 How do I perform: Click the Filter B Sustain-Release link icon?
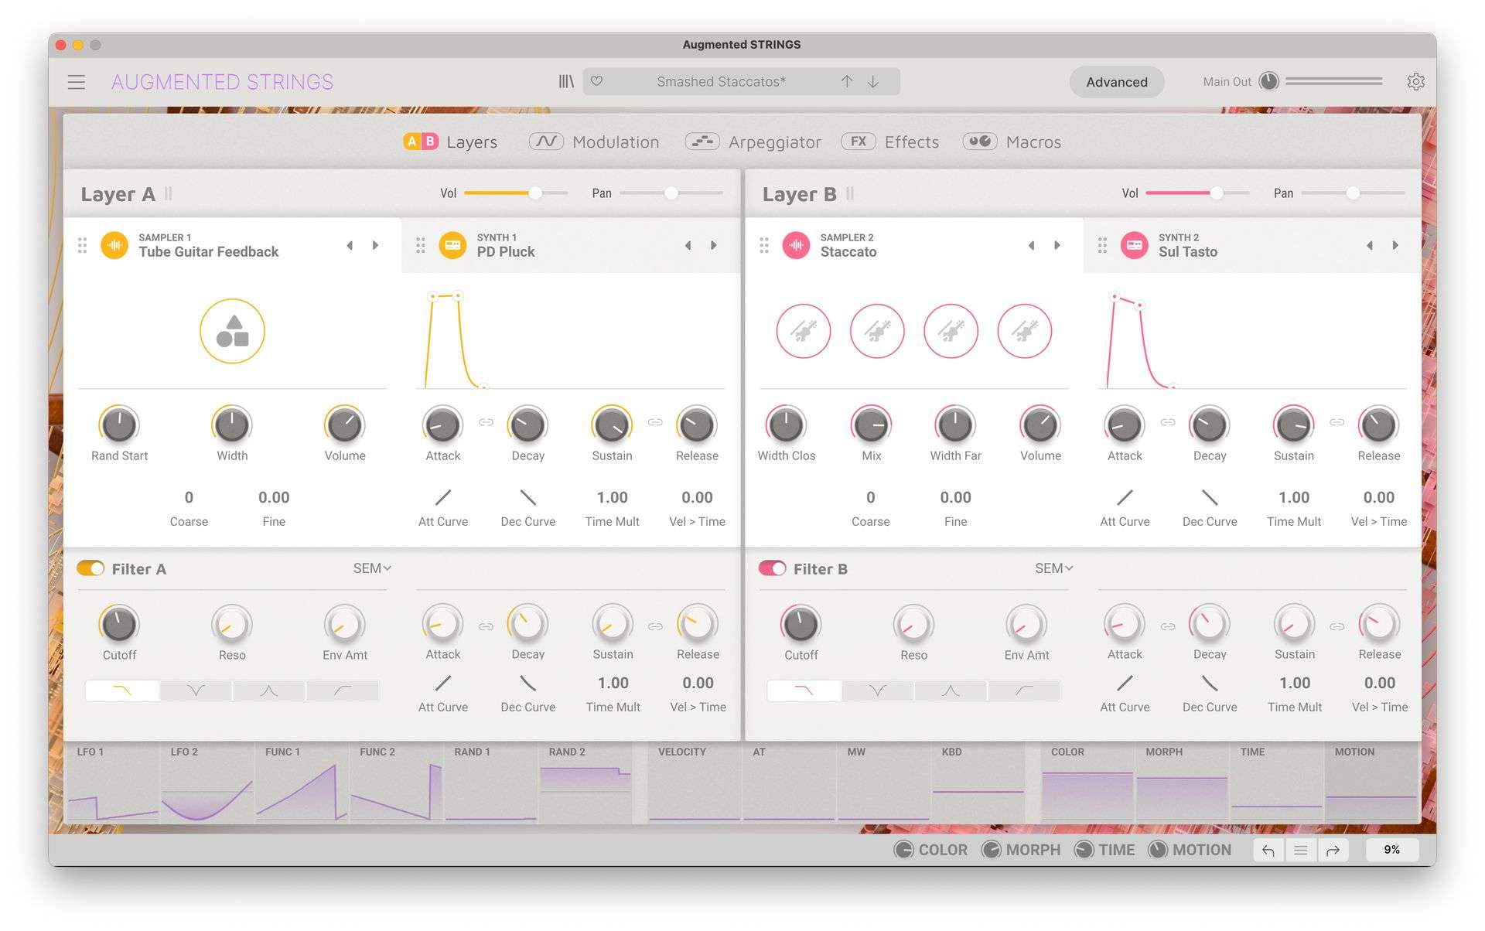[x=1336, y=626]
